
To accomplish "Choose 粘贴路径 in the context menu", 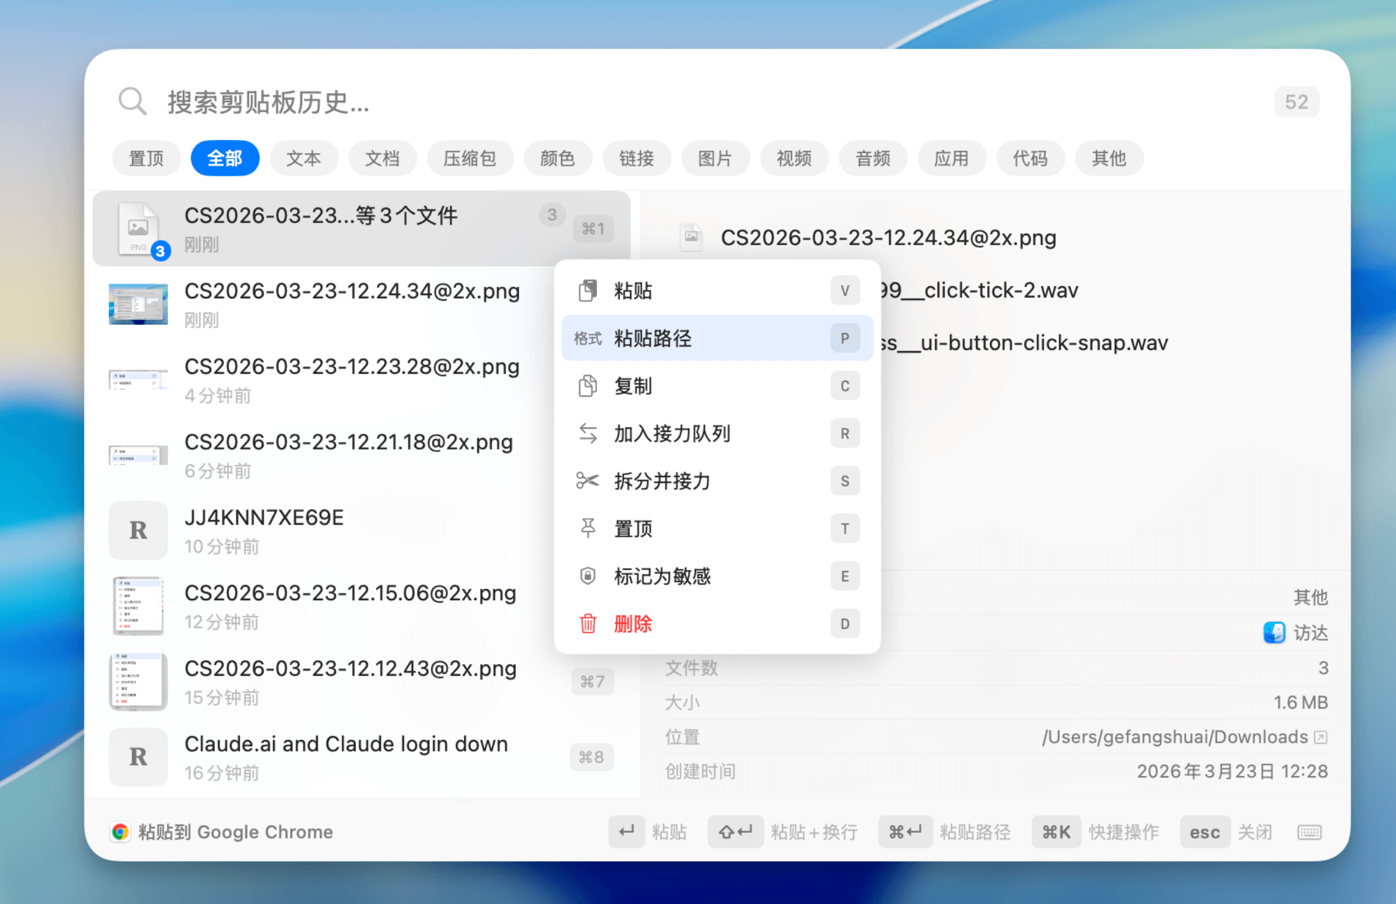I will (717, 338).
